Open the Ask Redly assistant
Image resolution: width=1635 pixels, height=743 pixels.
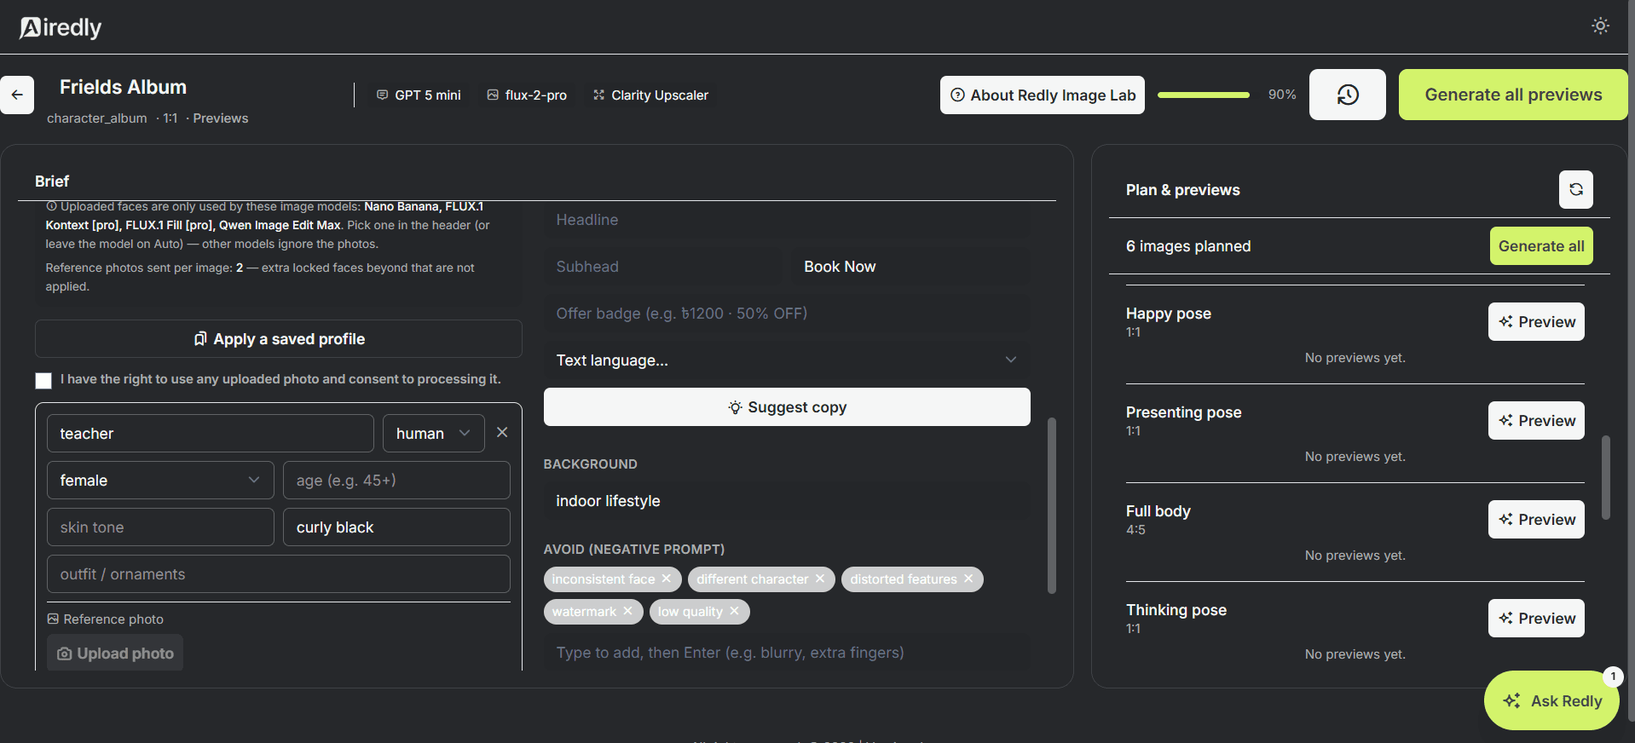pos(1551,700)
